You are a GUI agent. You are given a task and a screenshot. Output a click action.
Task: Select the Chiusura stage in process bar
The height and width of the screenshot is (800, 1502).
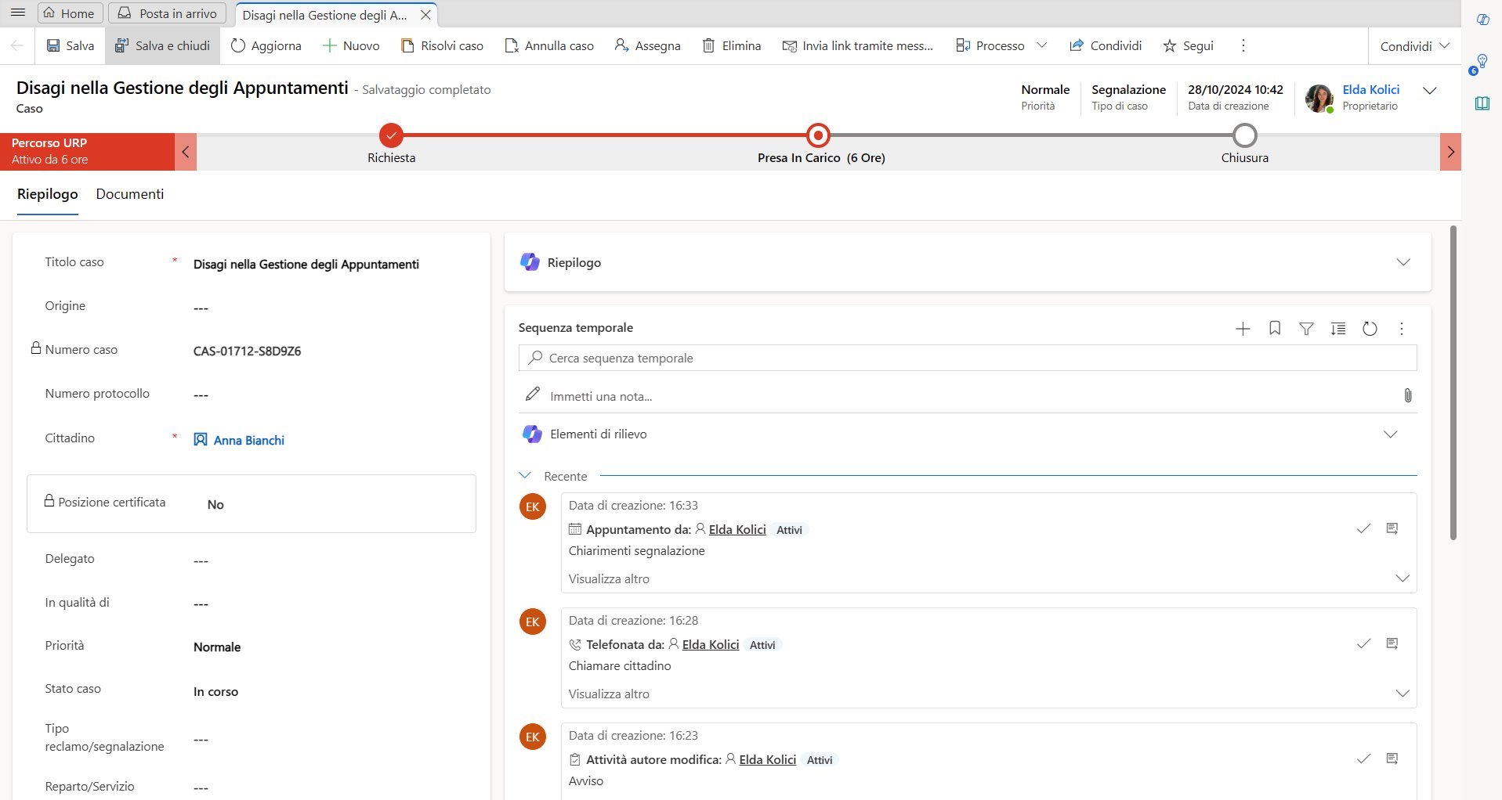(1244, 136)
